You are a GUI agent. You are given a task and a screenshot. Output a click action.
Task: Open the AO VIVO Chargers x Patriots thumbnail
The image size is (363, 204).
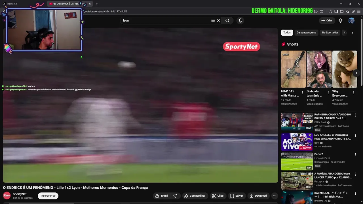click(x=297, y=142)
